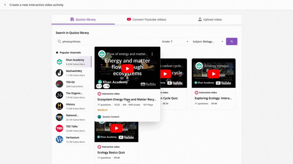
Task: Click Khan Academy avatar on energy video thumbnail
Action: (x=102, y=54)
